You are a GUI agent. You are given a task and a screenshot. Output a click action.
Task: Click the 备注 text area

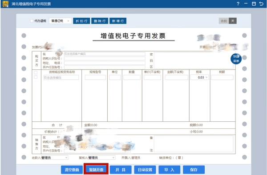point(194,144)
